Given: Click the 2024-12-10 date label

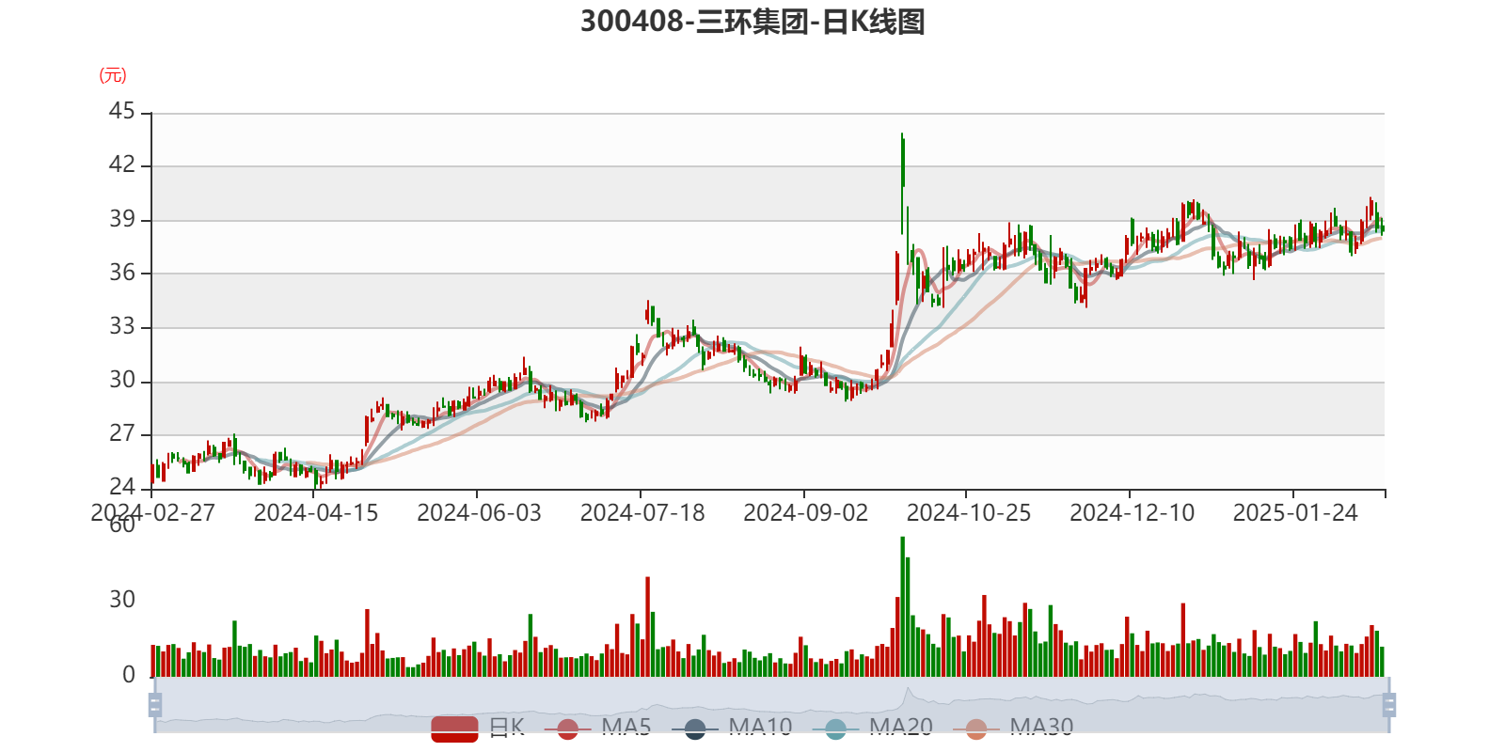Looking at the screenshot, I should [1132, 513].
